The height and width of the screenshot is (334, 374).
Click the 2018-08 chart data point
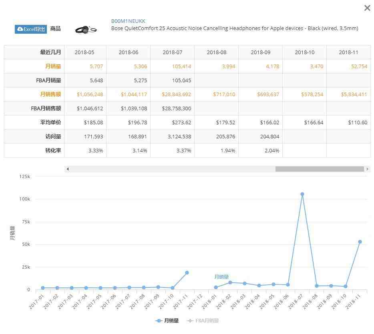click(317, 286)
